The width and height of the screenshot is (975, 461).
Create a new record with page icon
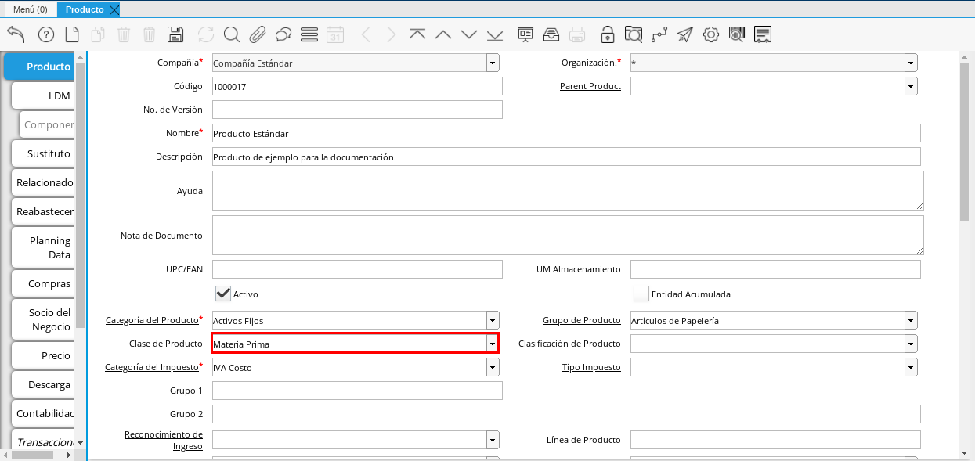pyautogui.click(x=72, y=34)
